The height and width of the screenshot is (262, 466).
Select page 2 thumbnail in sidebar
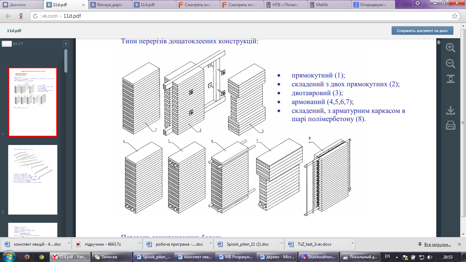point(33,180)
